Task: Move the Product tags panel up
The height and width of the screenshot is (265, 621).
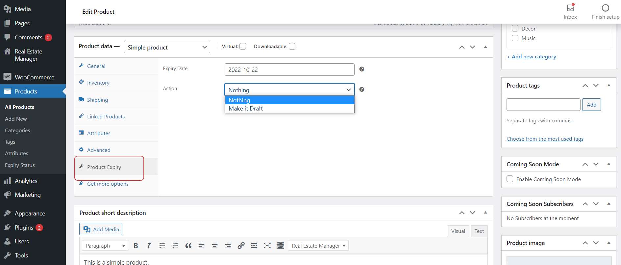Action: pyautogui.click(x=585, y=86)
